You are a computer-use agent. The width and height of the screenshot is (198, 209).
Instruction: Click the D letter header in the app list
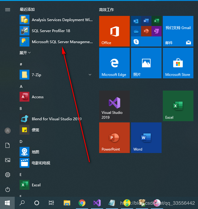(21, 142)
